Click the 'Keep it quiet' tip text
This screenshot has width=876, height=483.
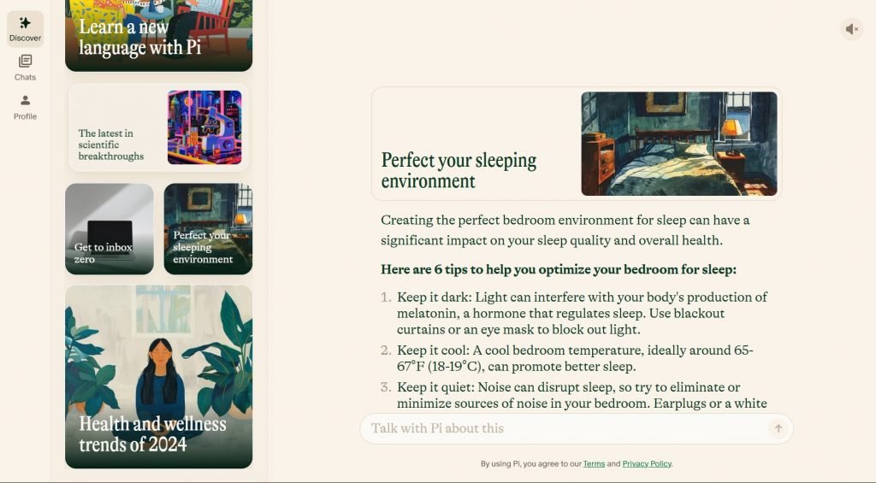[582, 395]
